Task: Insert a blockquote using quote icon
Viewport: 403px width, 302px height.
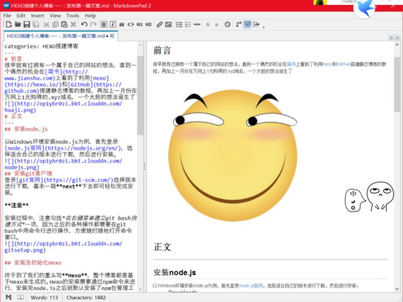Action: [x=121, y=24]
